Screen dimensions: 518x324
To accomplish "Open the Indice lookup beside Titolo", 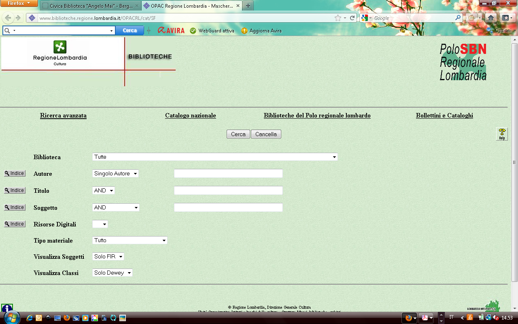I will [x=15, y=190].
